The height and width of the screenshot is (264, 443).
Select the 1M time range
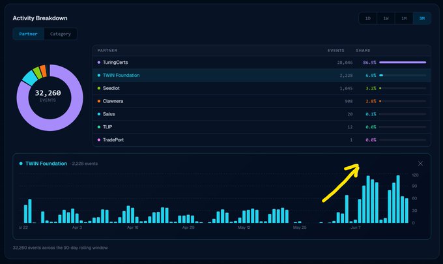pos(404,18)
